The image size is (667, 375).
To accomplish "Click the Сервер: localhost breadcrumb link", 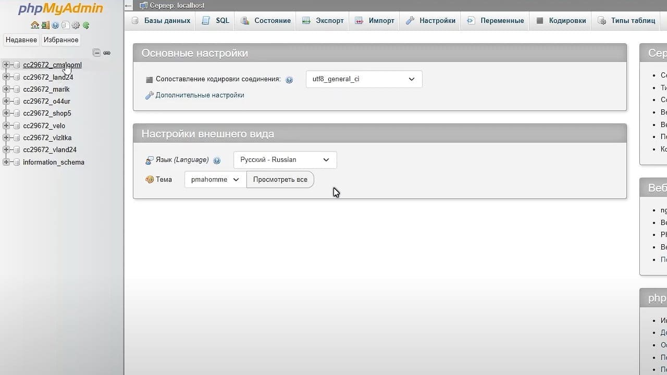I will point(177,6).
